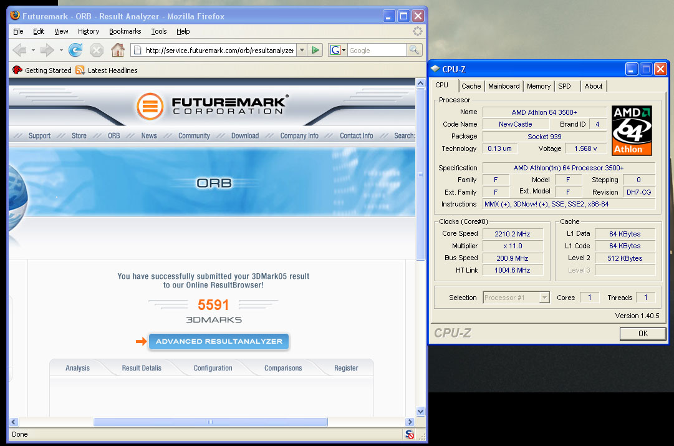Expand the Processor #1 selection dropdown
The image size is (674, 446).
tap(544, 298)
